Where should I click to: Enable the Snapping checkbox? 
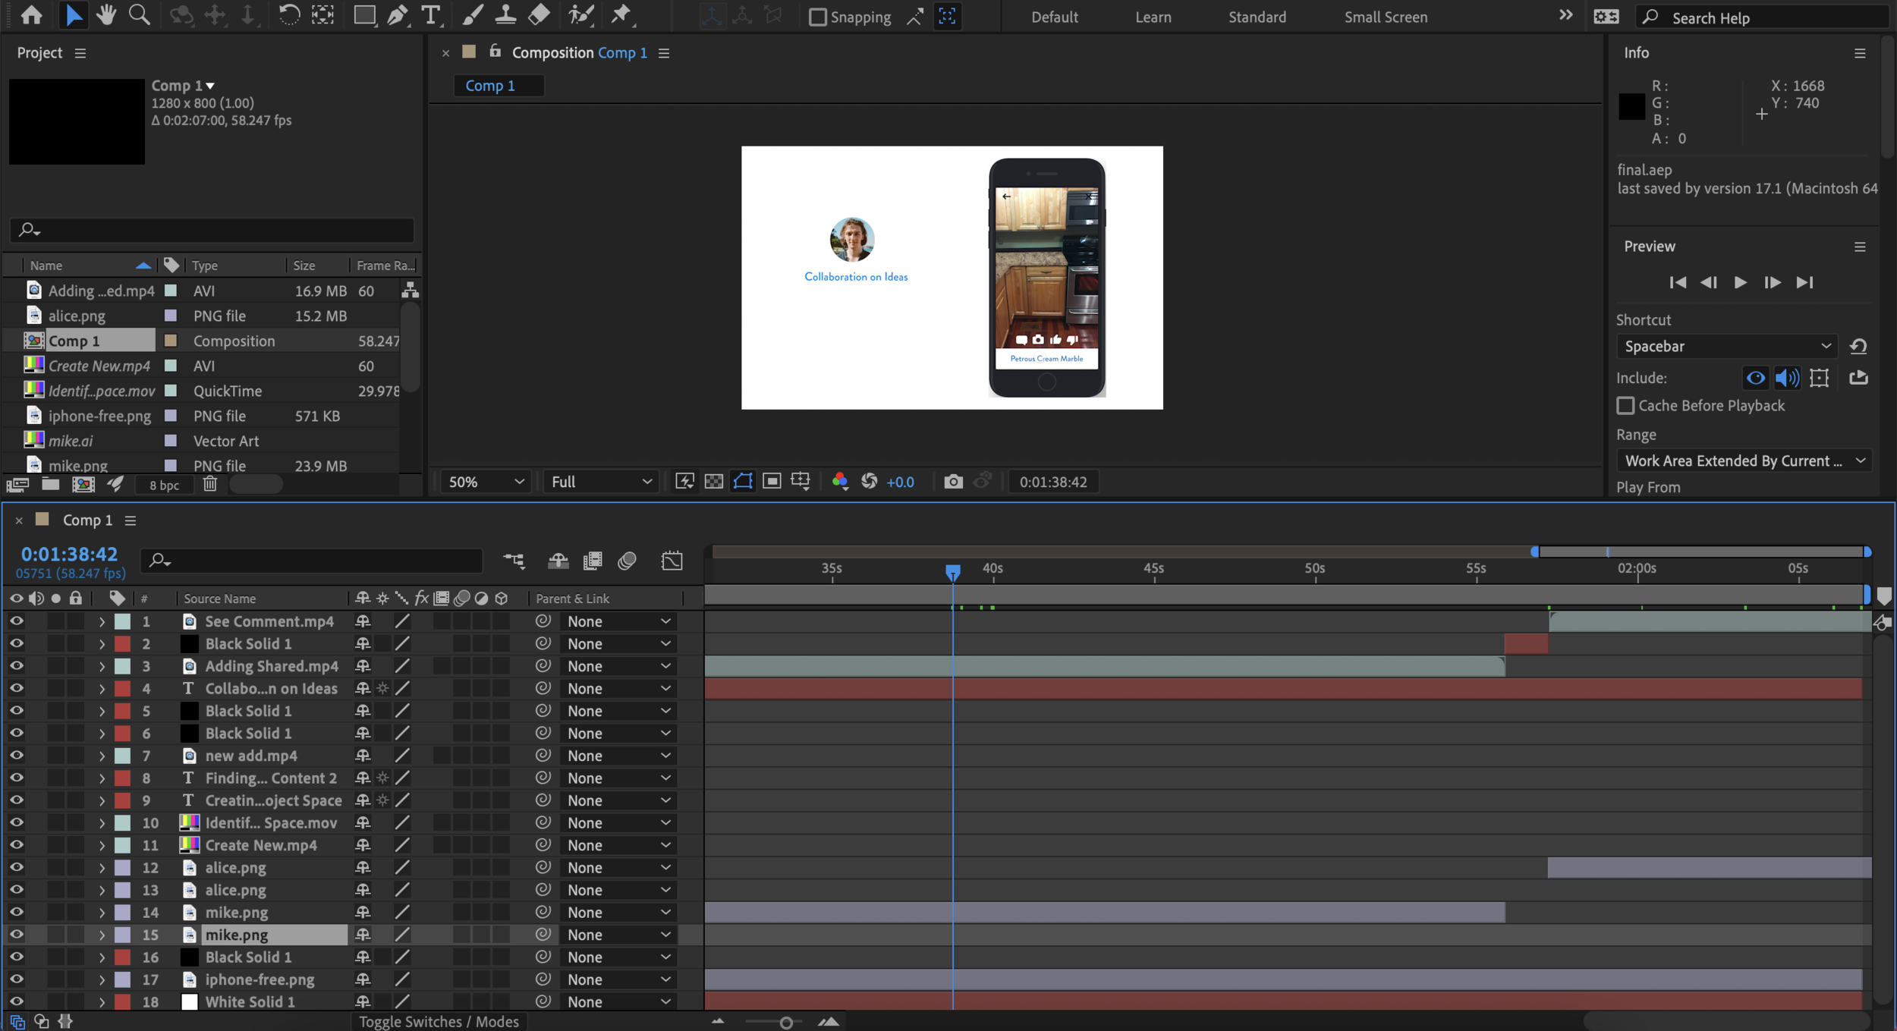point(817,17)
